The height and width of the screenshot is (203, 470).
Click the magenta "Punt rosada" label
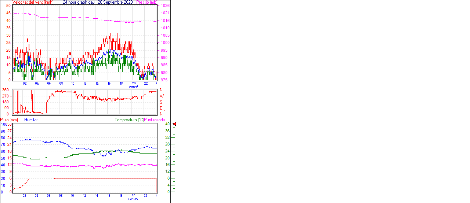155,120
